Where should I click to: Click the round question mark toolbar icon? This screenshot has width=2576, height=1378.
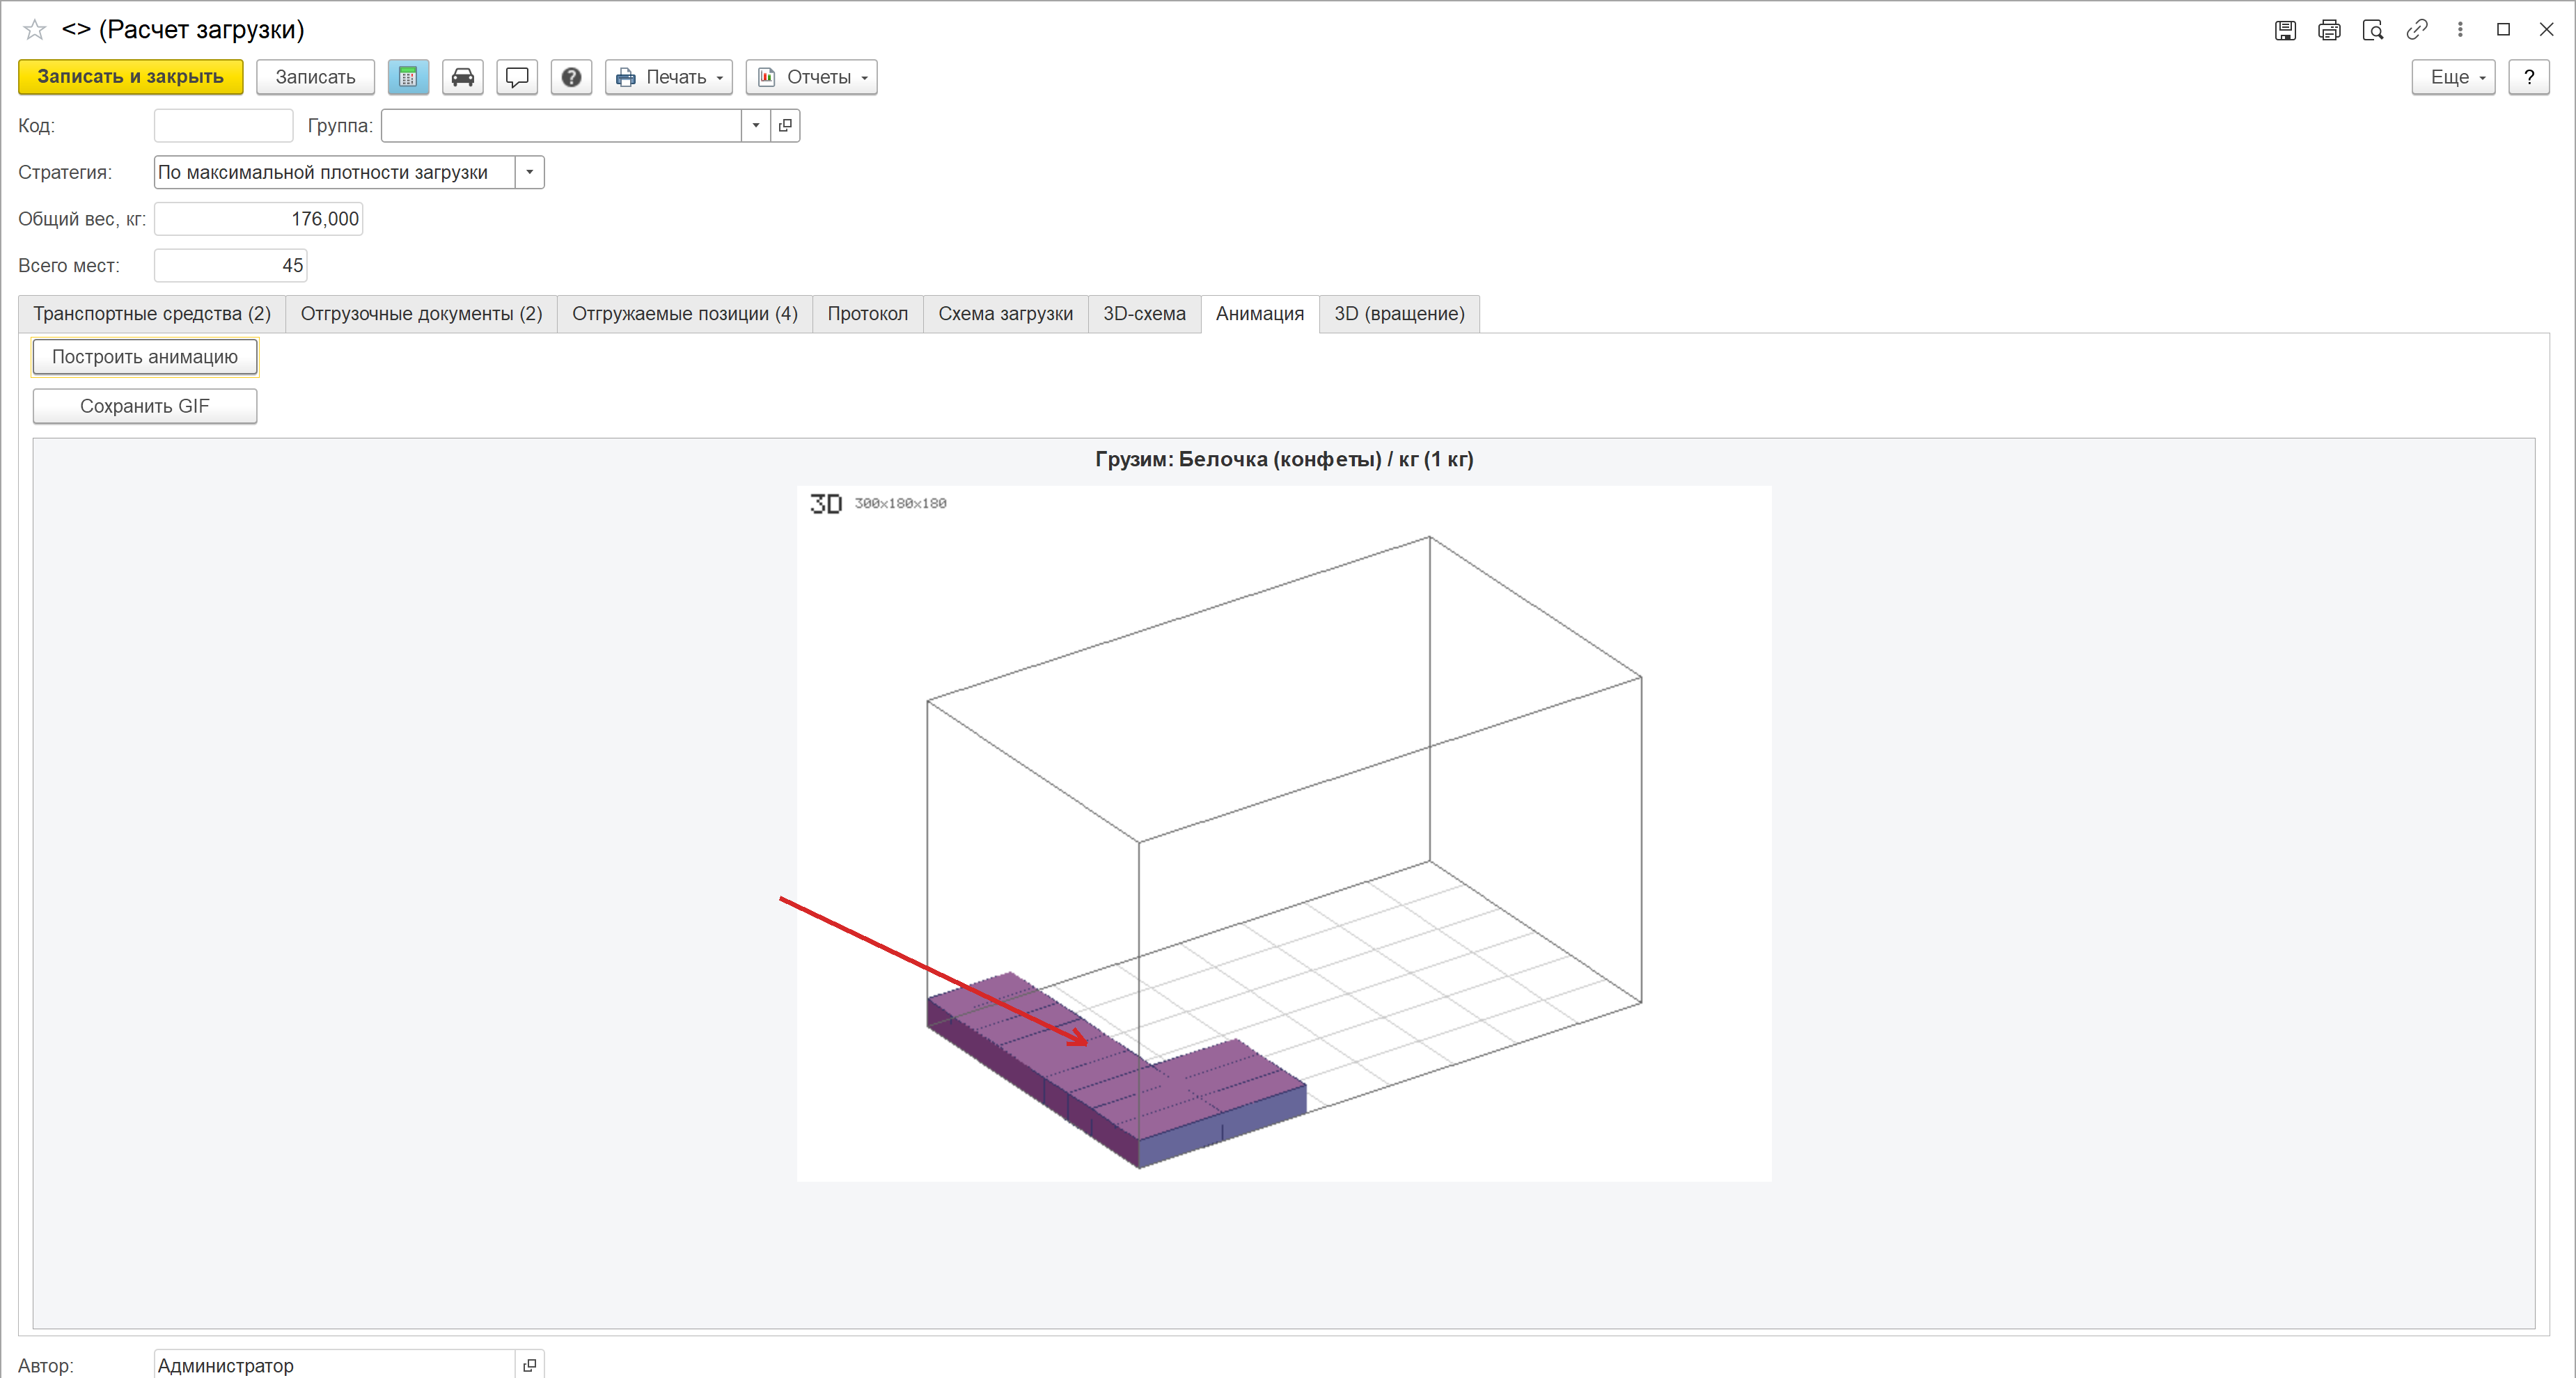[571, 77]
